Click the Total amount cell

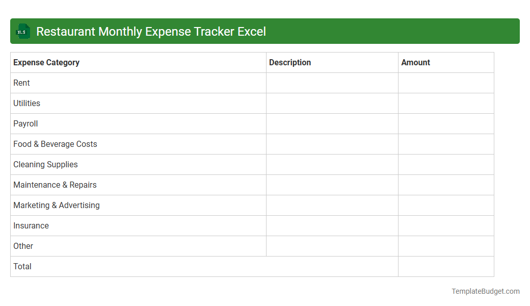445,266
